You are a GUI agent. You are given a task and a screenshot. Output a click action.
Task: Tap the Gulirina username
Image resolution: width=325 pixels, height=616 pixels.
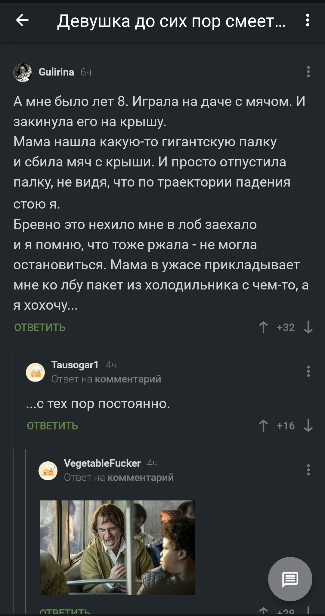[56, 72]
